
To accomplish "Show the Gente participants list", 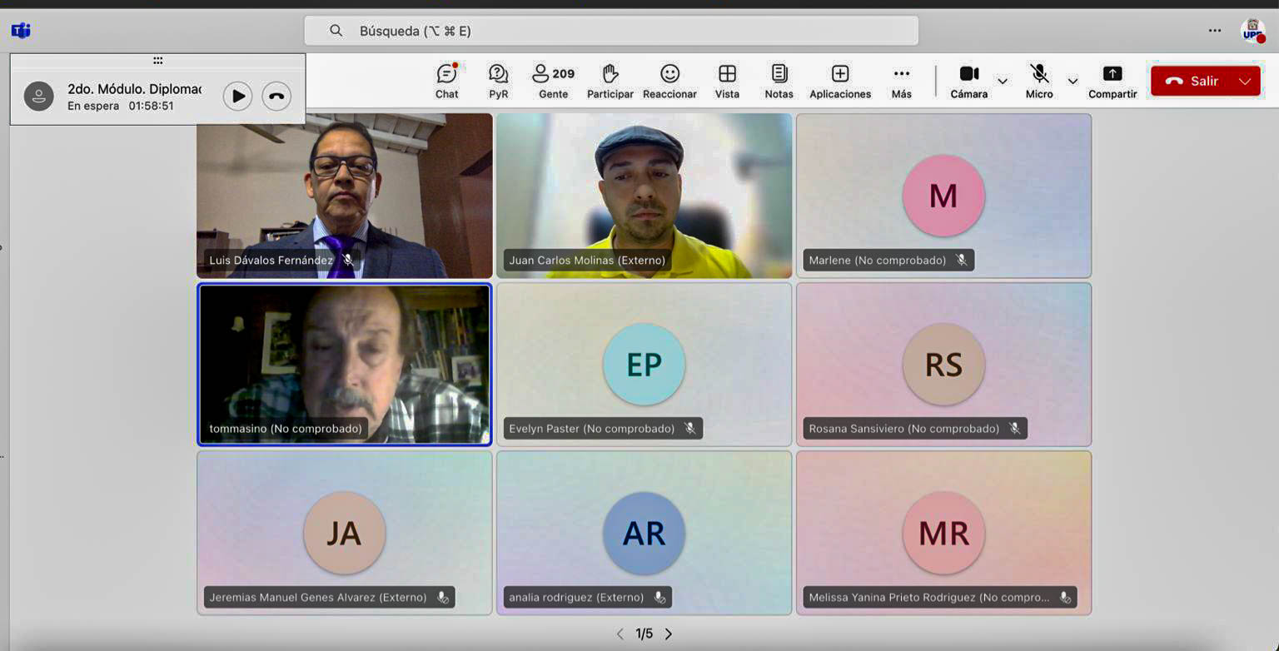I will point(553,81).
